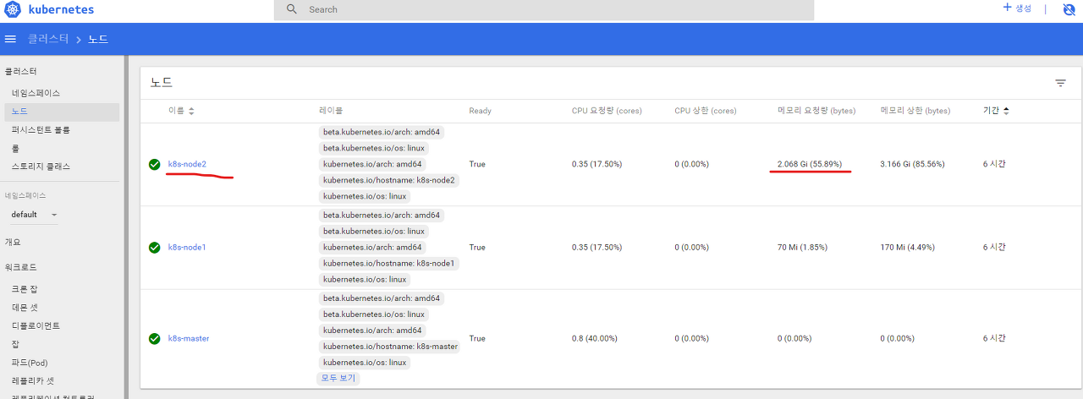Select 파드(Pod) in the sidebar
Image resolution: width=1083 pixels, height=399 pixels.
pyautogui.click(x=30, y=363)
